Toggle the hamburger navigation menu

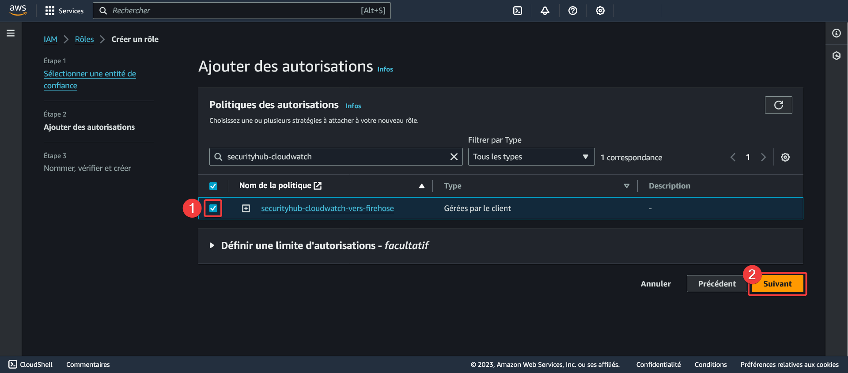click(11, 33)
